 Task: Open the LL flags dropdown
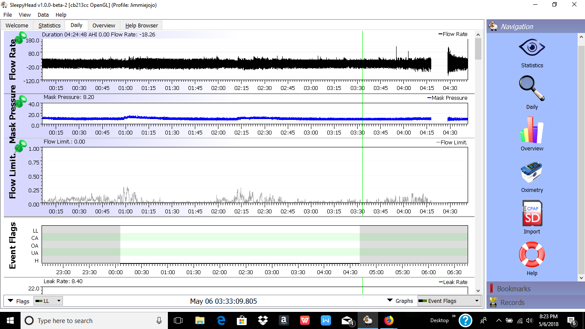48,301
